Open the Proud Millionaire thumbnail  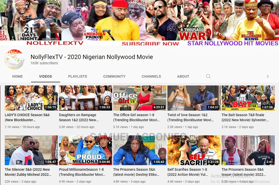[86, 150]
